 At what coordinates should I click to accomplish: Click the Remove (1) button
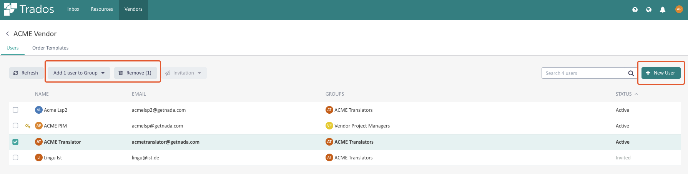click(135, 73)
